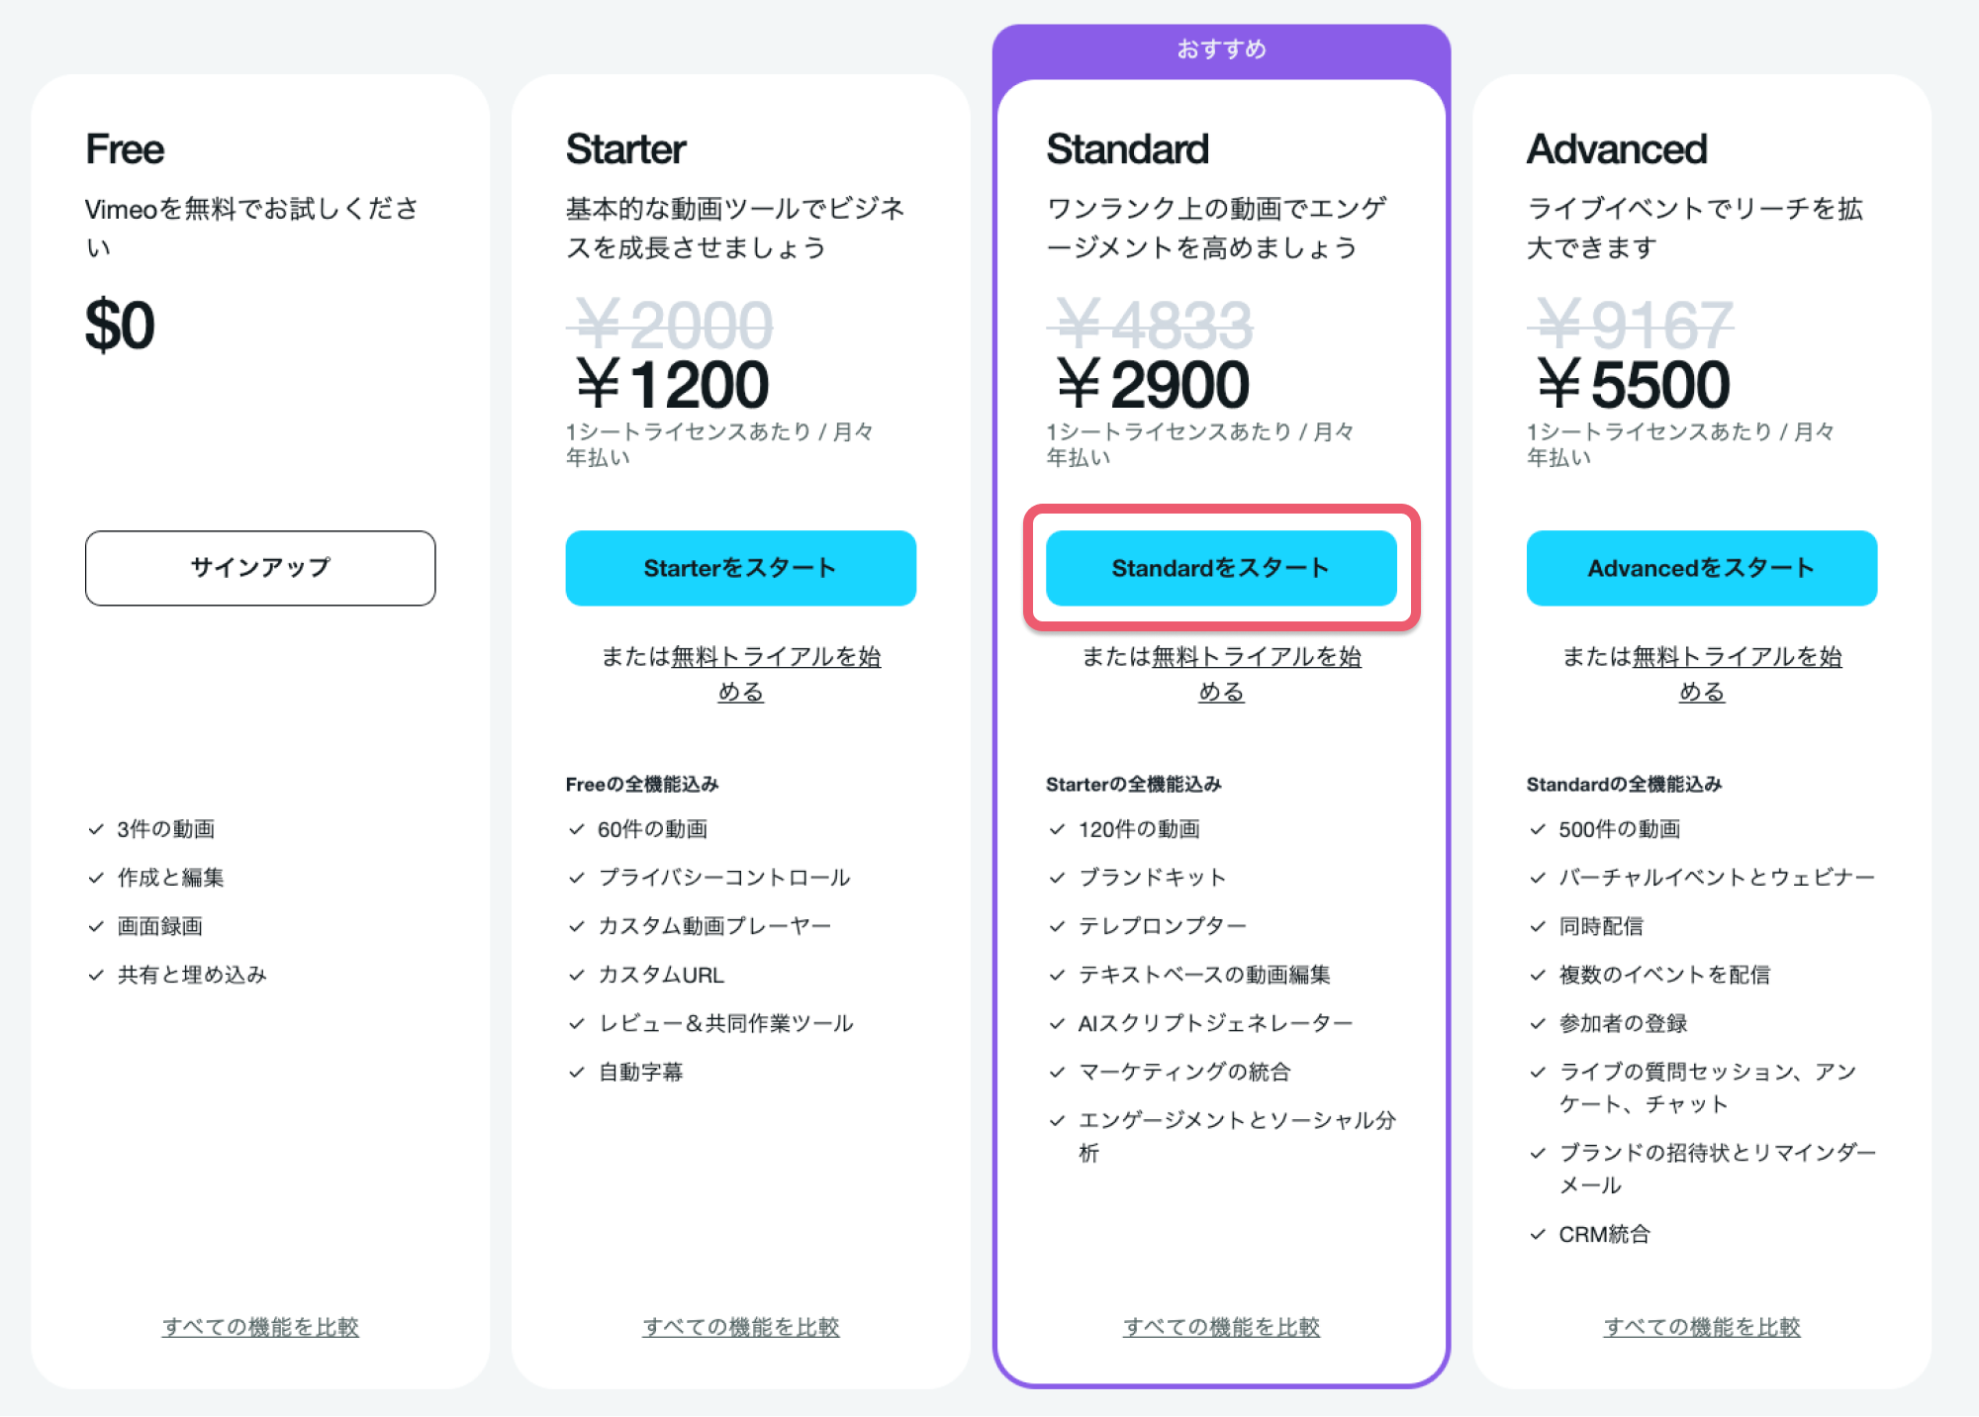The height and width of the screenshot is (1417, 1979).
Task: Click the カスタム動画プレーヤー feature
Action: pos(714,926)
